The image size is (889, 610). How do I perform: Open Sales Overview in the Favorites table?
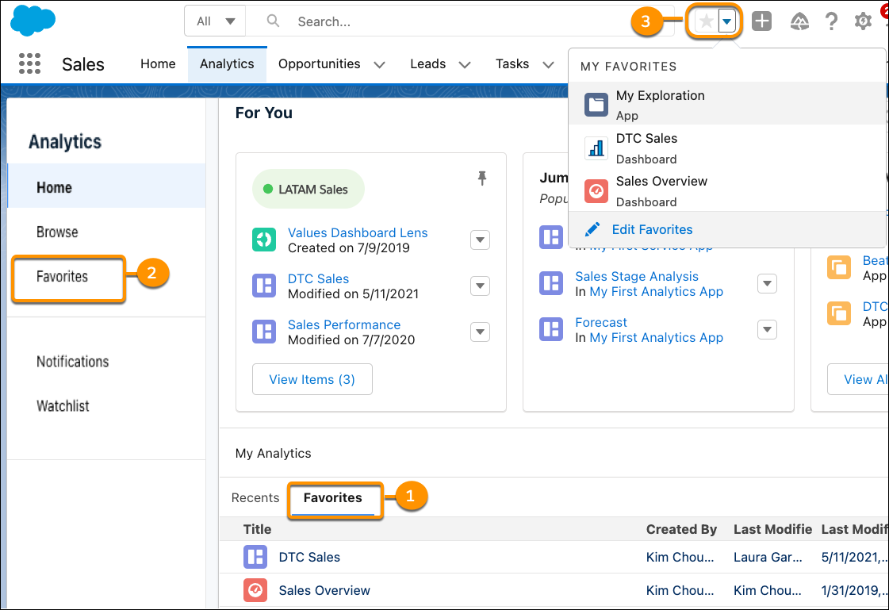[x=324, y=591]
